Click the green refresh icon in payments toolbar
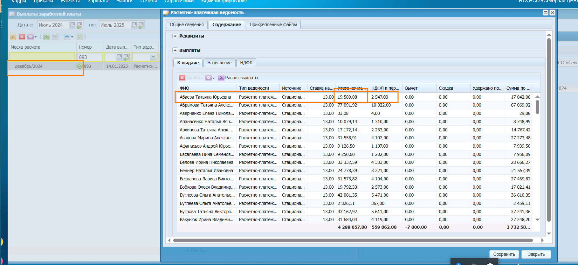This screenshot has width=578, height=265. tap(80, 37)
